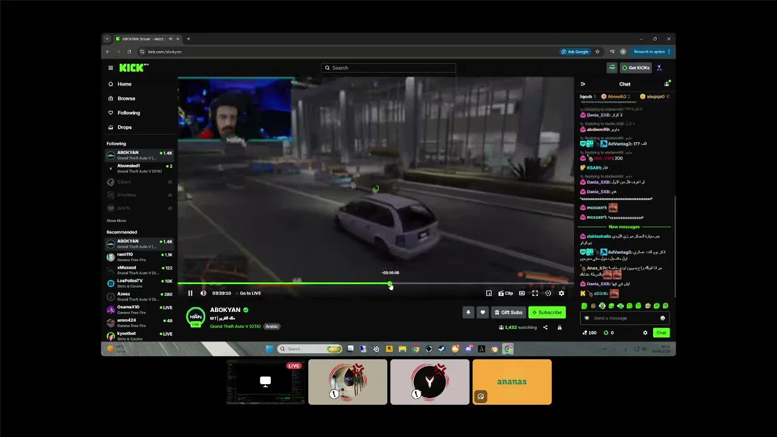777x437 pixels.
Task: Open LosPollosTV in Recommended list
Action: click(x=140, y=283)
